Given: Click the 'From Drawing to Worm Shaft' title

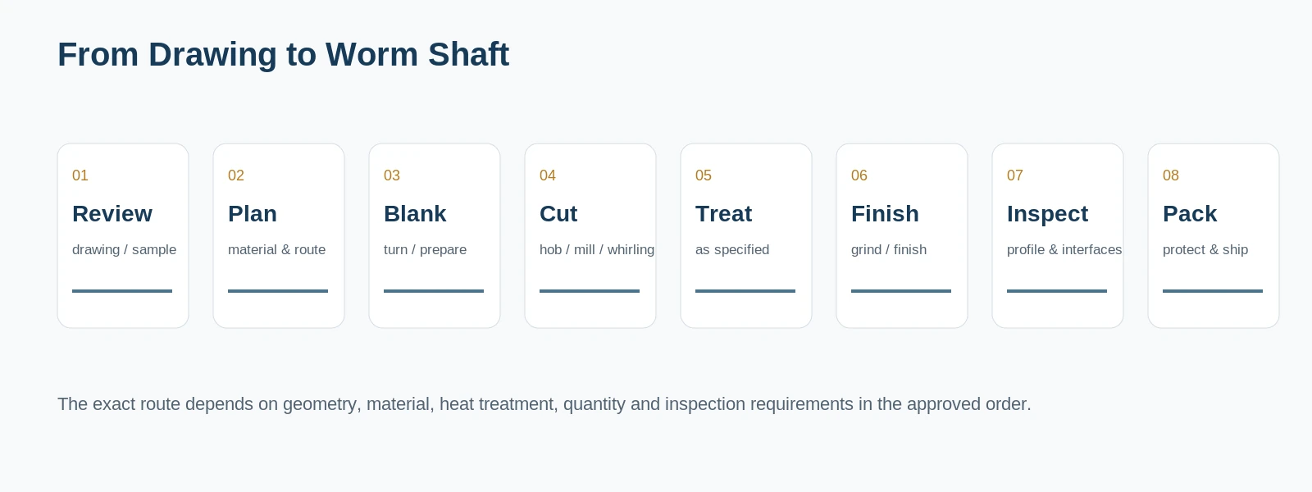Looking at the screenshot, I should pyautogui.click(x=283, y=55).
